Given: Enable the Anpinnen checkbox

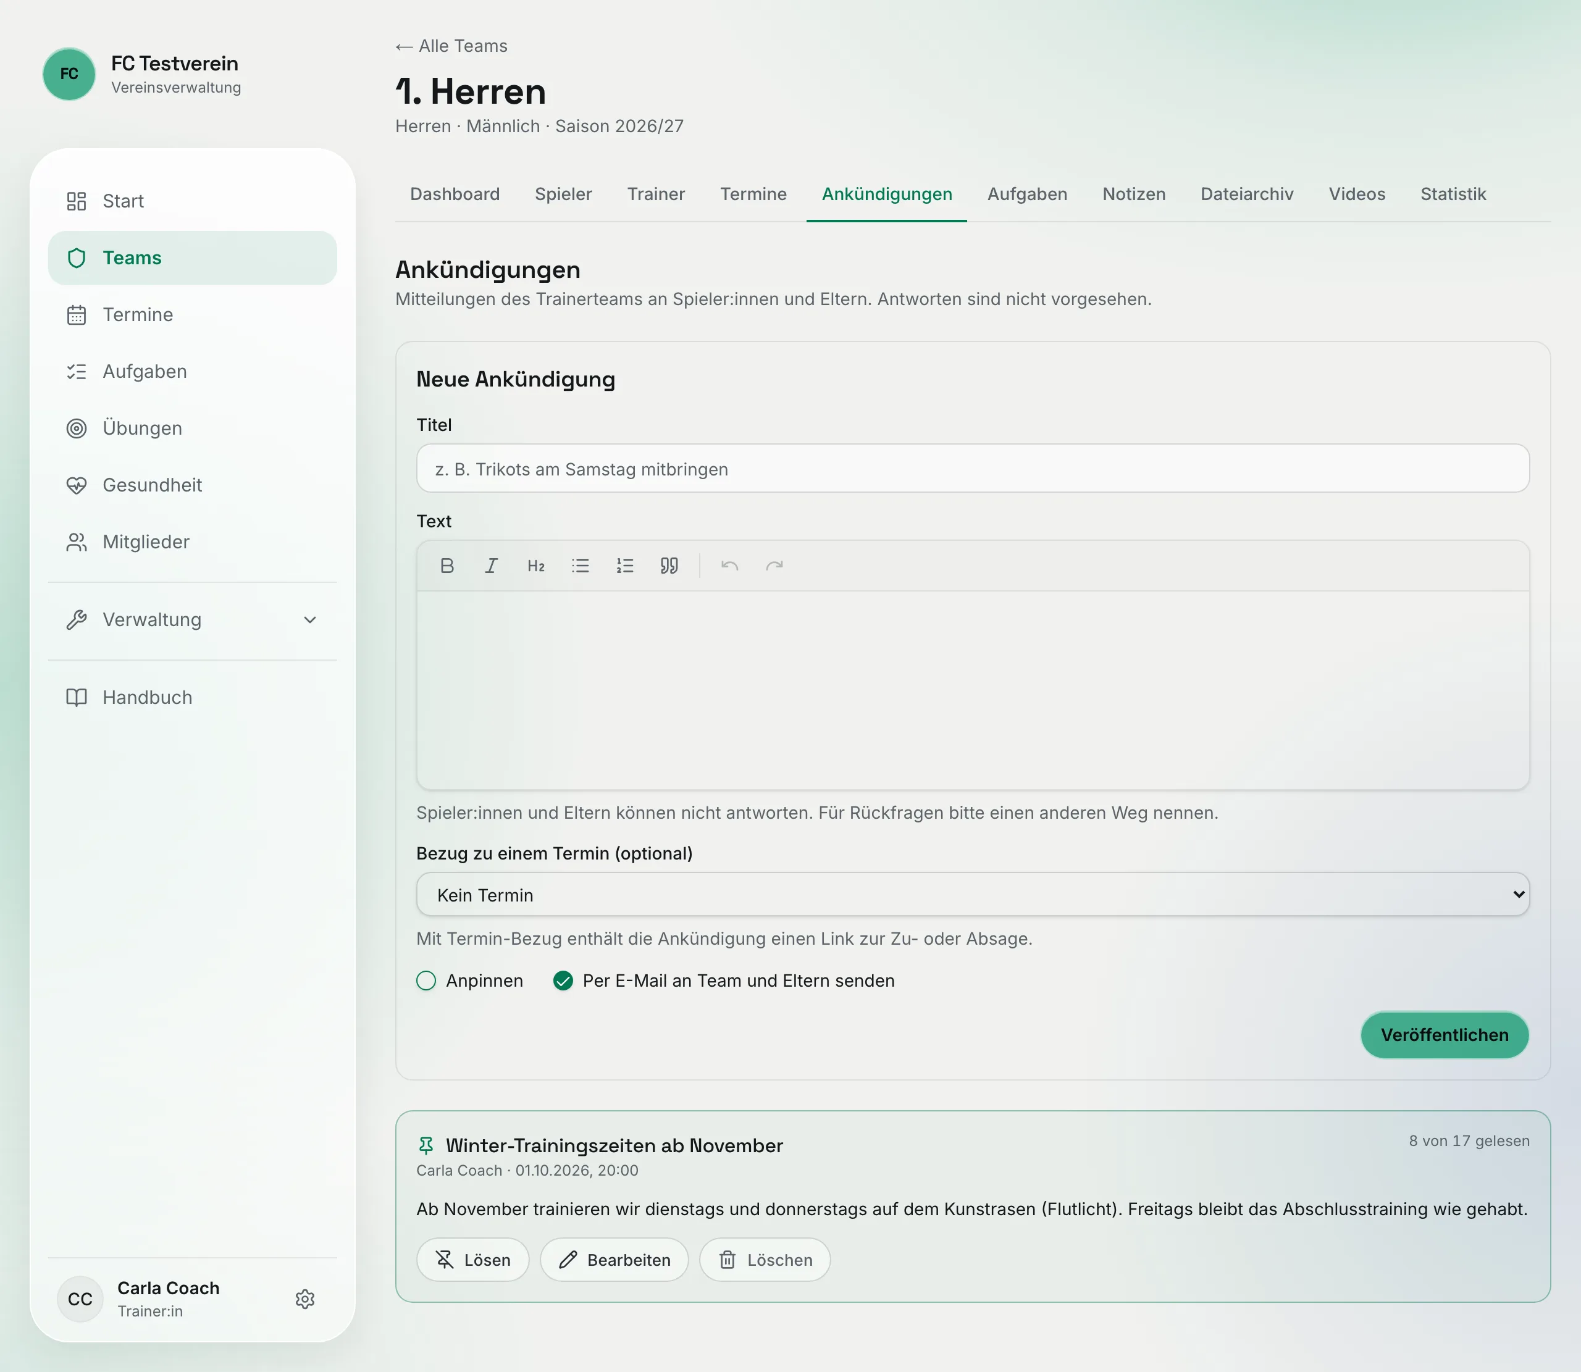Looking at the screenshot, I should click(x=427, y=981).
